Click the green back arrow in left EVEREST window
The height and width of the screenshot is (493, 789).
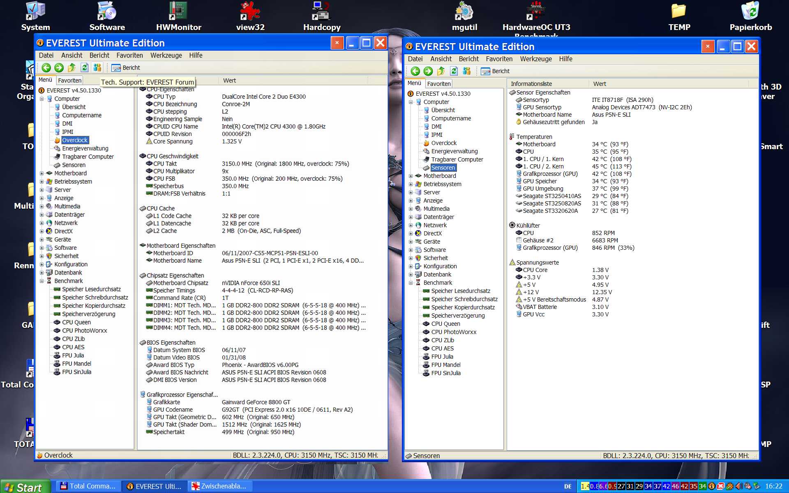point(46,68)
